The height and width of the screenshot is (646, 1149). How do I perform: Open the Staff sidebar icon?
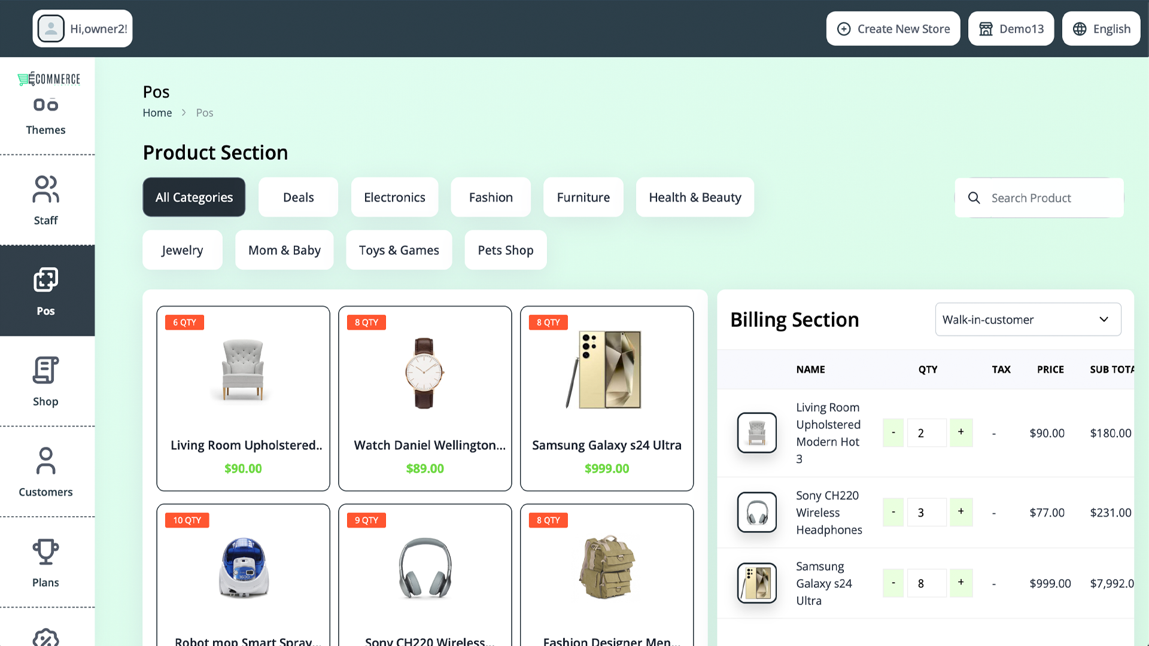(x=45, y=190)
